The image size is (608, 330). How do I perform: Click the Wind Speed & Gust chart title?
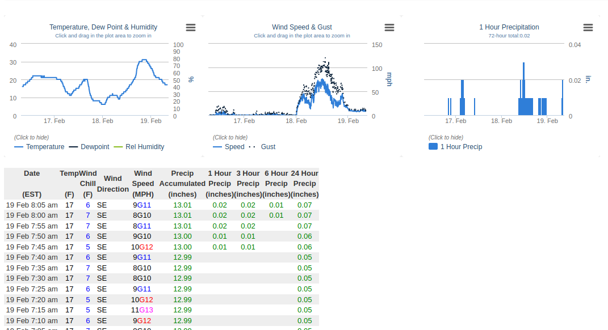pos(301,27)
